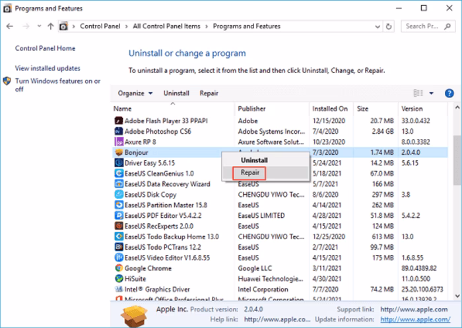Click the EaseUS Disk Copy icon
This screenshot has width=462, height=328.
pos(119,194)
